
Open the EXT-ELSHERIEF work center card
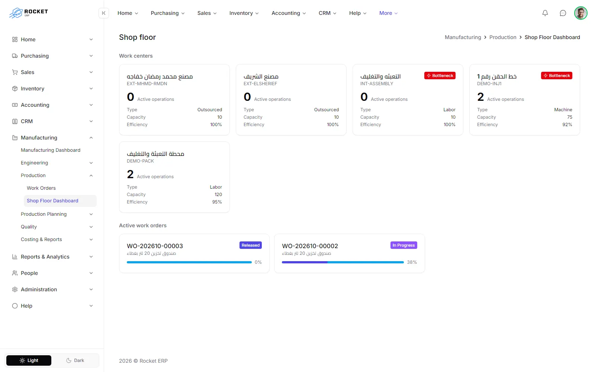291,100
